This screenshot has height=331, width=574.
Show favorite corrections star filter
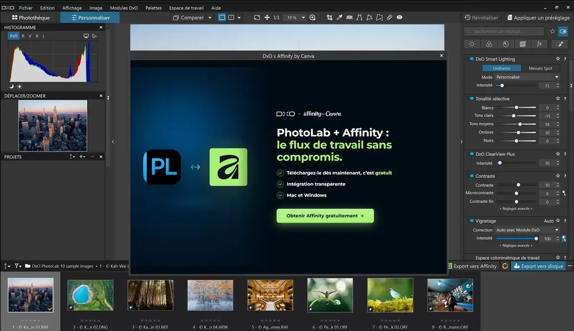point(552,32)
